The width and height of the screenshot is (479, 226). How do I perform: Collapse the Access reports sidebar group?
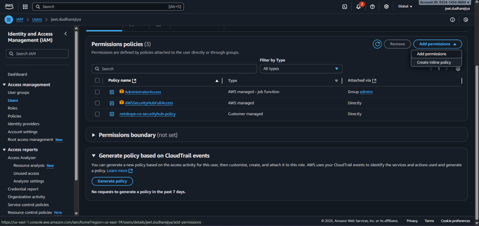tap(4, 150)
